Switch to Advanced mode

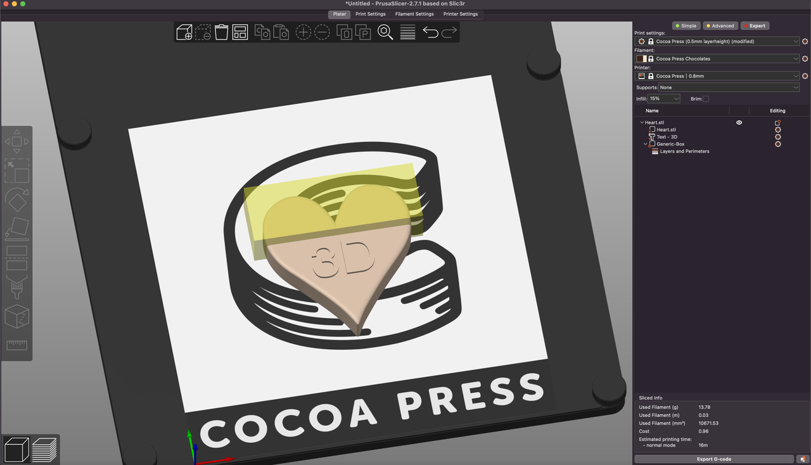click(x=720, y=26)
